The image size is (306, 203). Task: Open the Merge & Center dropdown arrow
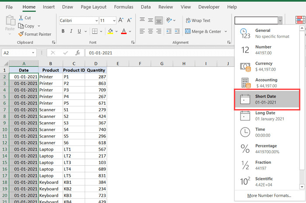click(226, 31)
